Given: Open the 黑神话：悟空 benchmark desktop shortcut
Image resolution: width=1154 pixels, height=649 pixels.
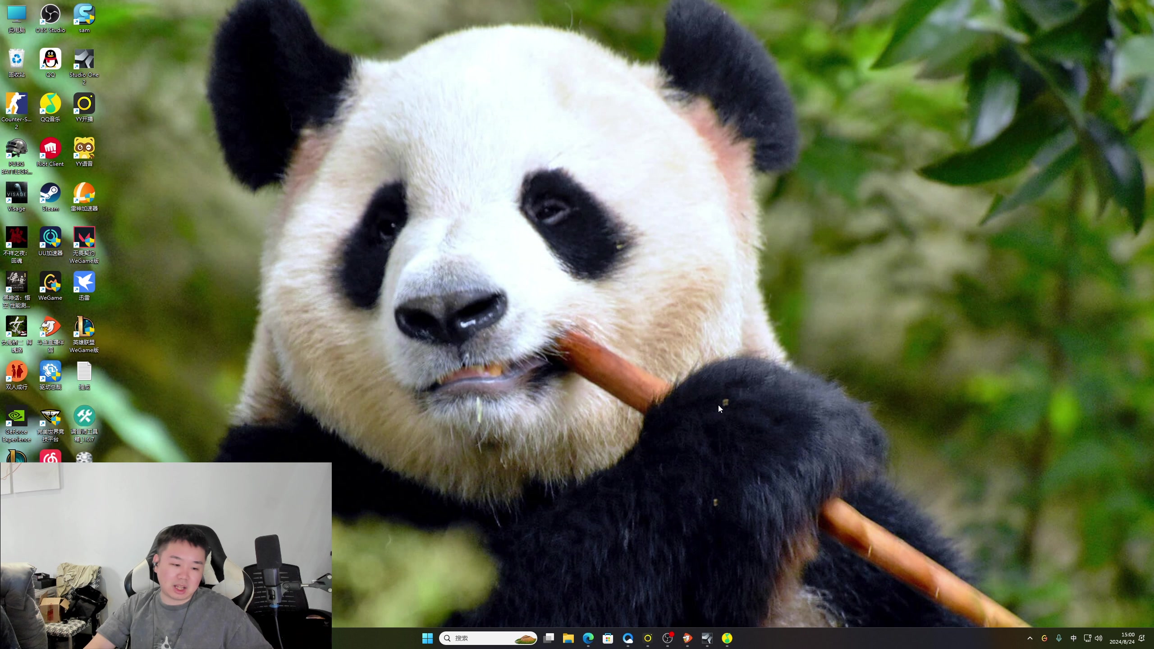Looking at the screenshot, I should (17, 290).
